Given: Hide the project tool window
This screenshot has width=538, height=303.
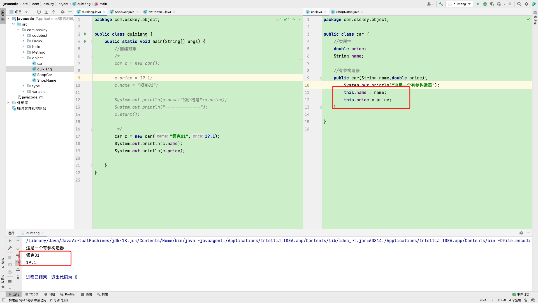Looking at the screenshot, I should [x=70, y=12].
